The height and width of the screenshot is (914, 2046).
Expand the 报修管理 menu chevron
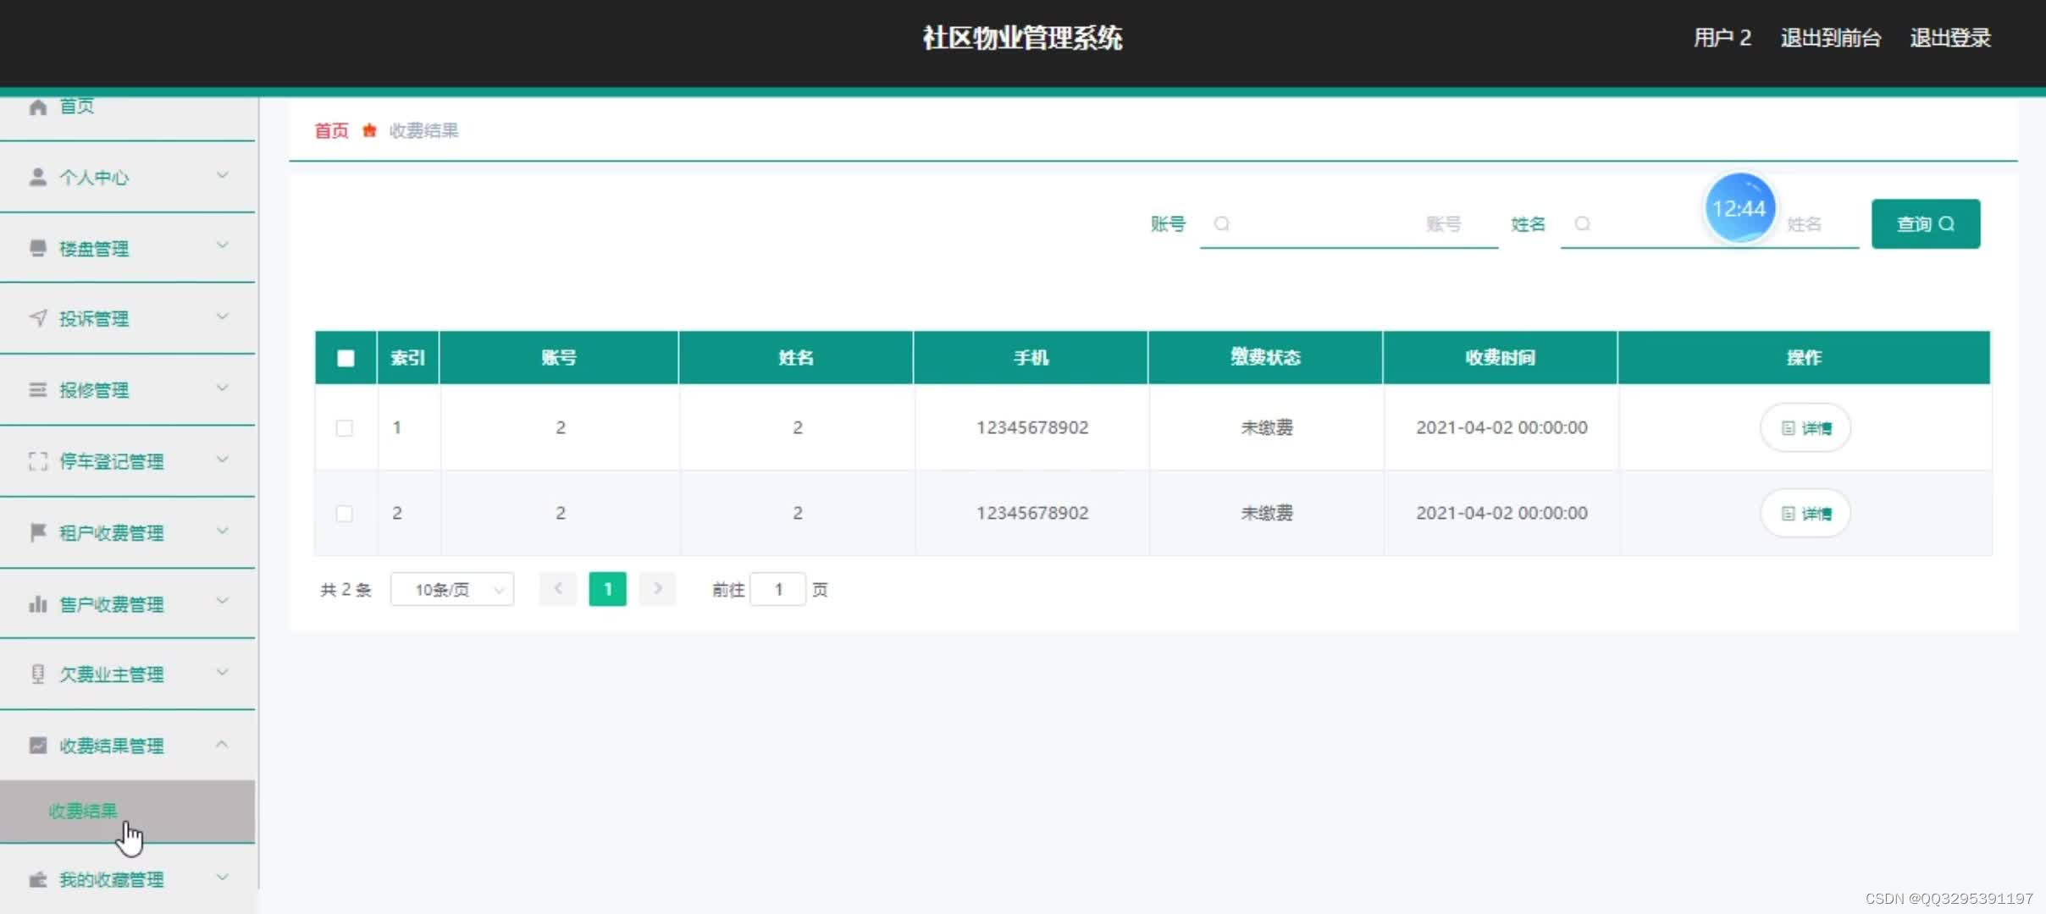point(222,388)
